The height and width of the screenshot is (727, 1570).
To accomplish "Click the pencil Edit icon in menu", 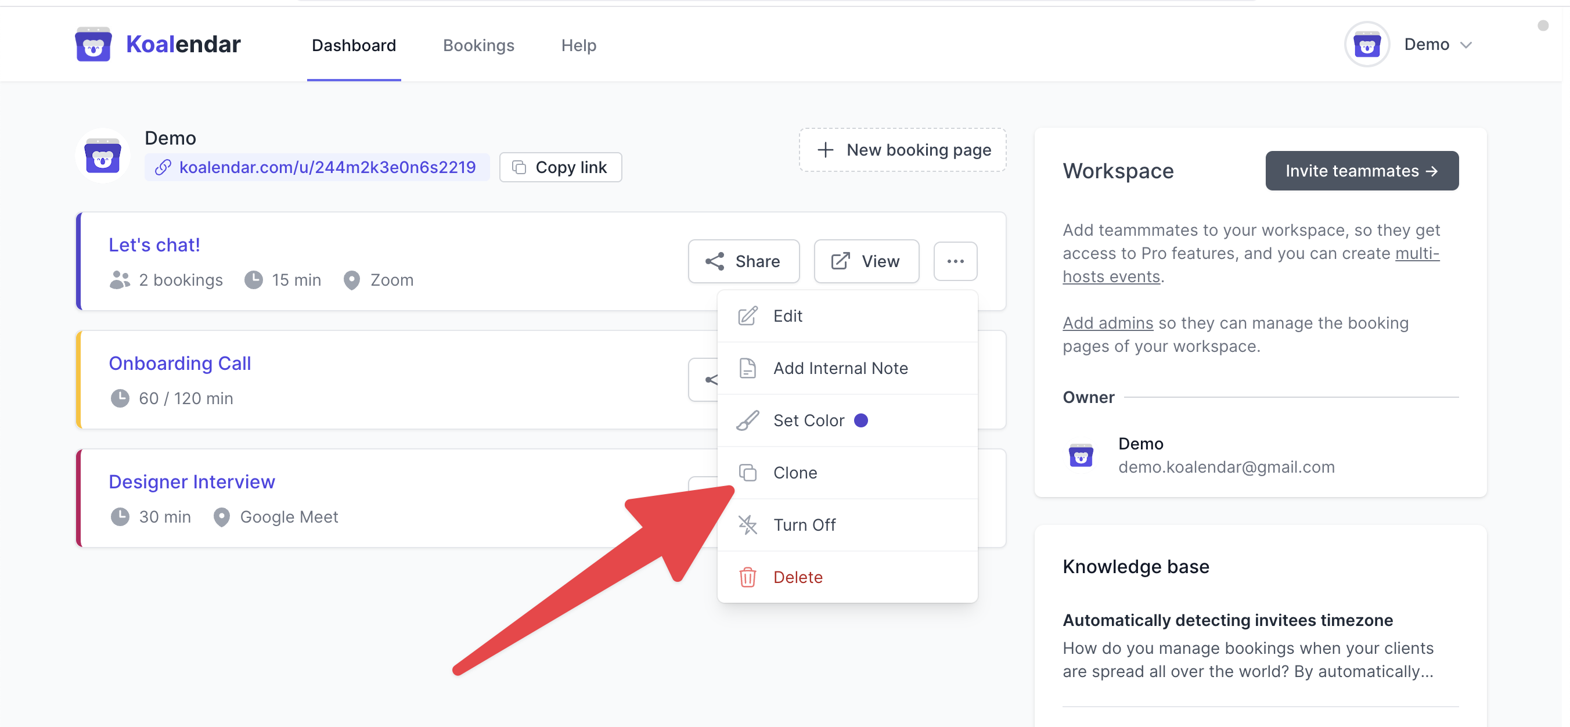I will 747,316.
